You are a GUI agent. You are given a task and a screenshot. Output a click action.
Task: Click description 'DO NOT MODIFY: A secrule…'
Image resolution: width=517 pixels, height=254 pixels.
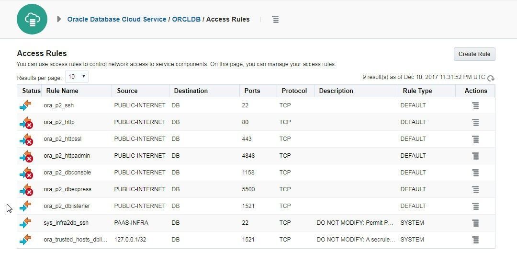tap(356, 240)
